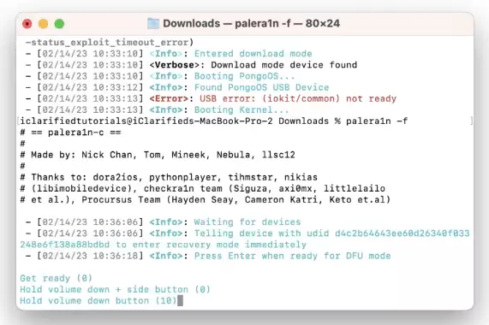The image size is (489, 325).
Task: Click '248e6f138a88bdbd to enter recovery mode immediately' line
Action: [x=163, y=245]
